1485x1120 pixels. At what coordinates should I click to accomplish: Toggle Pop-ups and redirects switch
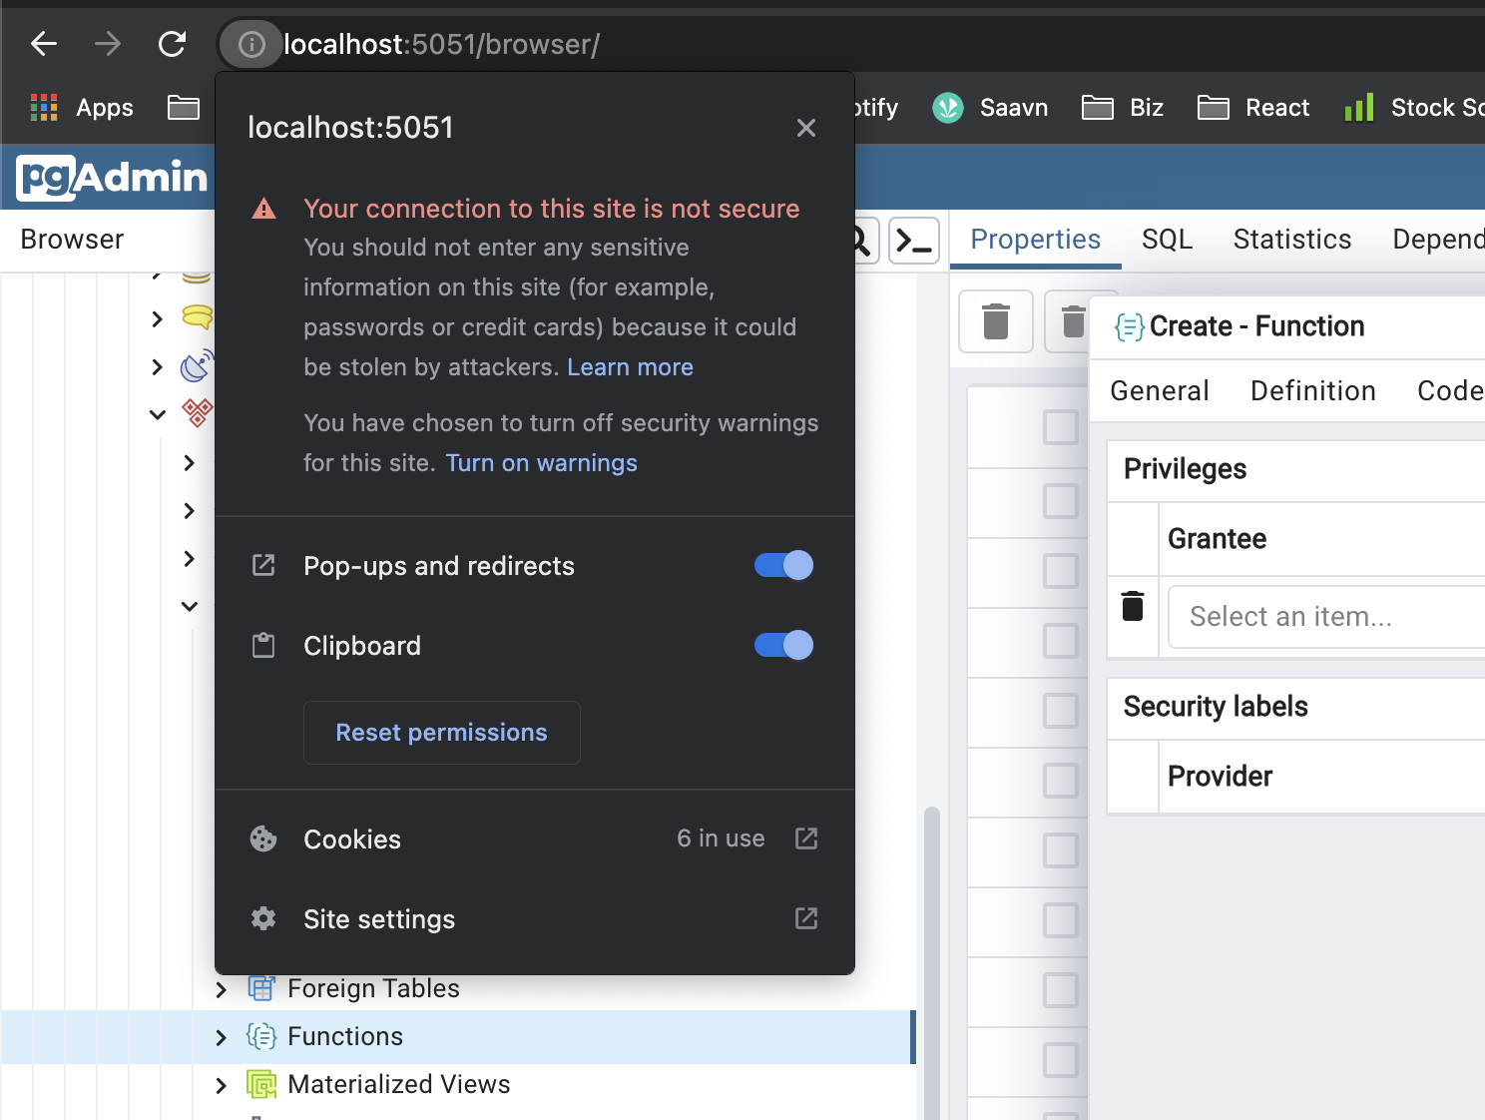coord(783,566)
